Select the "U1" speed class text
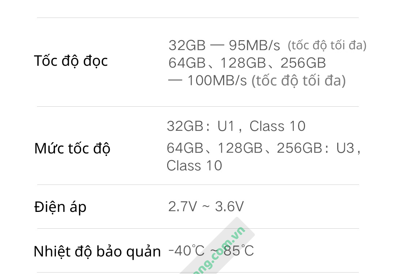Screen dimensions: 395x274 [226, 126]
